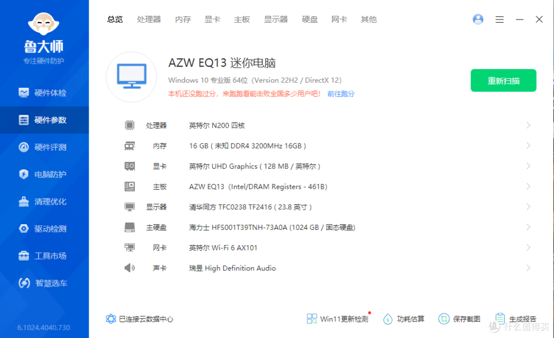Expand the 网卡 row chevron

coord(528,248)
